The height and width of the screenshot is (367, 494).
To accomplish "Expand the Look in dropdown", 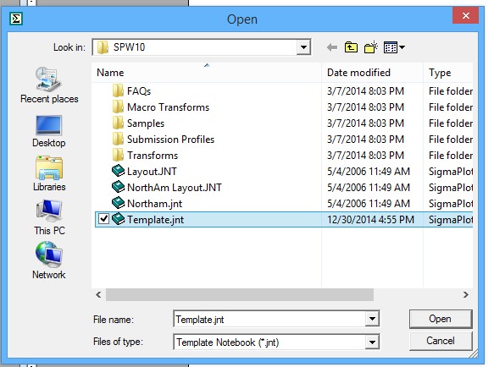I will tap(303, 47).
